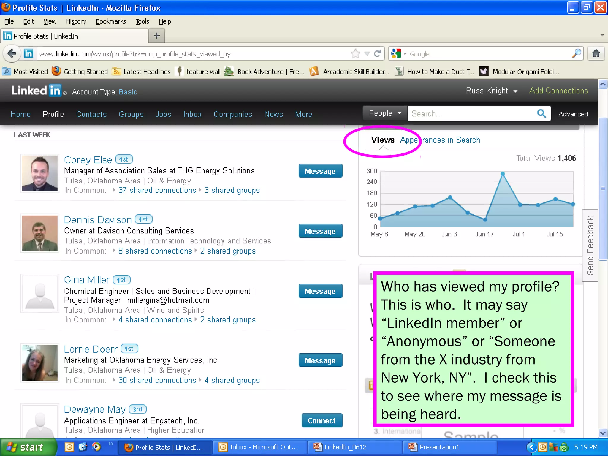Click Basic account type link

[128, 92]
